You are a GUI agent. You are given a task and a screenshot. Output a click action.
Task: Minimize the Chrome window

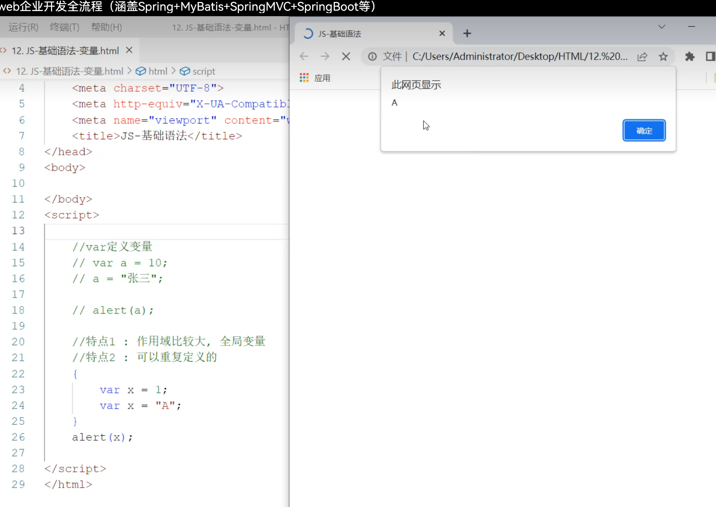(691, 27)
